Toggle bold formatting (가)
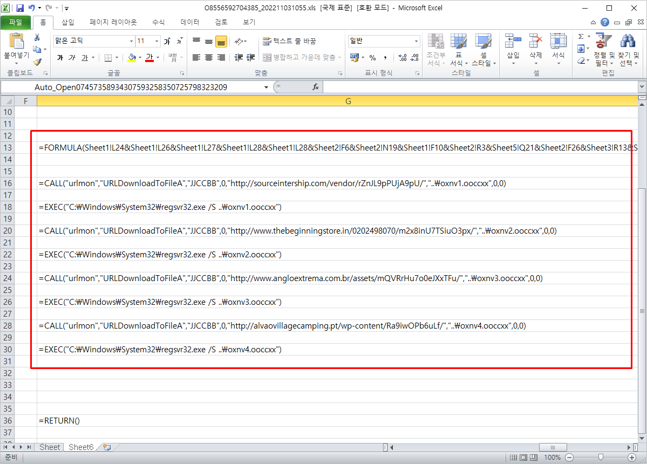Image resolution: width=647 pixels, height=464 pixels. (x=60, y=58)
